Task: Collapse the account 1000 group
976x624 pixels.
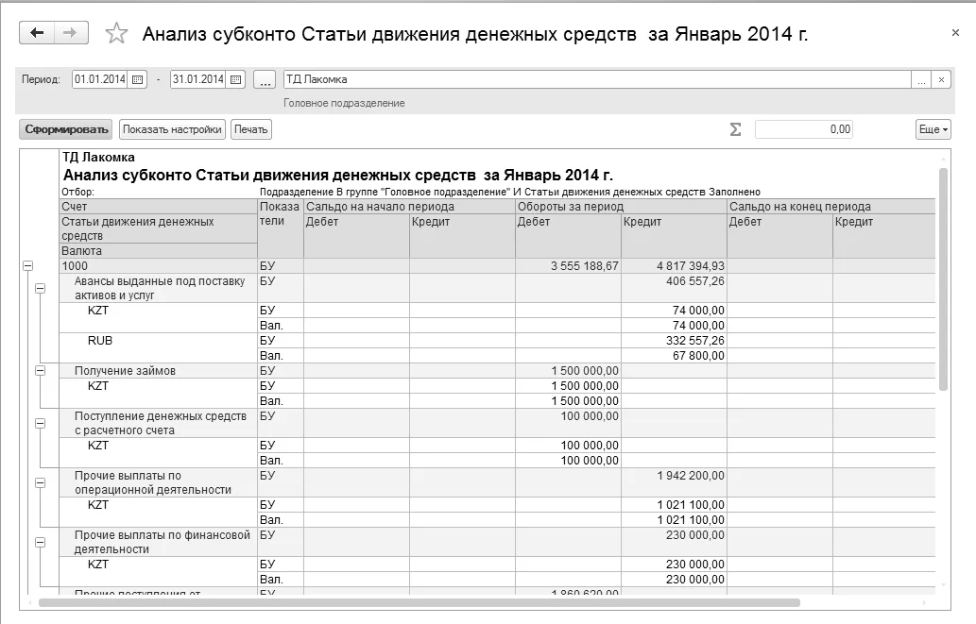Action: pyautogui.click(x=27, y=265)
